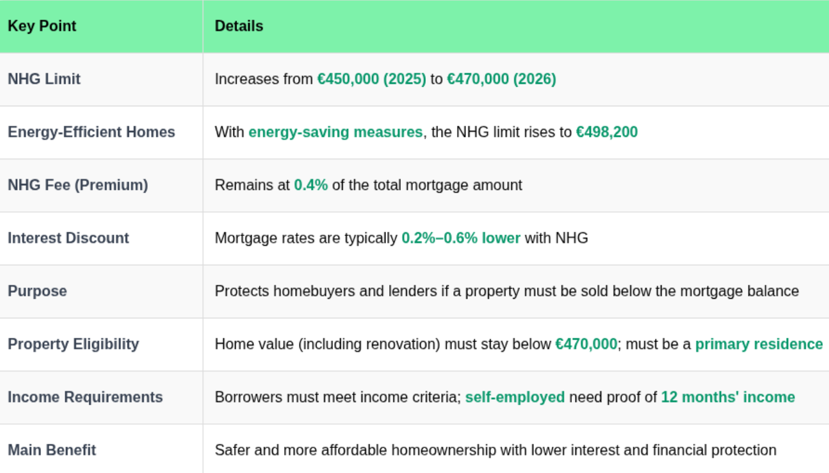Screen dimensions: 829x473
Task: Click the "Property Eligibility" row label
Action: (x=73, y=344)
